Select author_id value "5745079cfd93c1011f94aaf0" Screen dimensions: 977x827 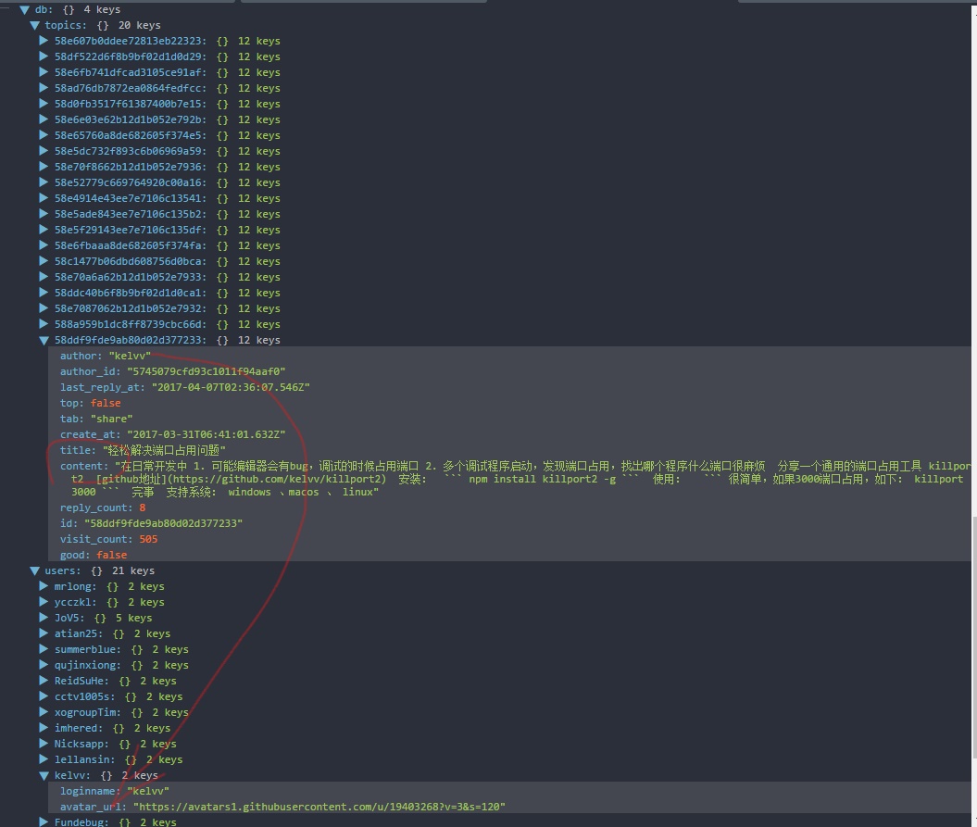pos(207,371)
